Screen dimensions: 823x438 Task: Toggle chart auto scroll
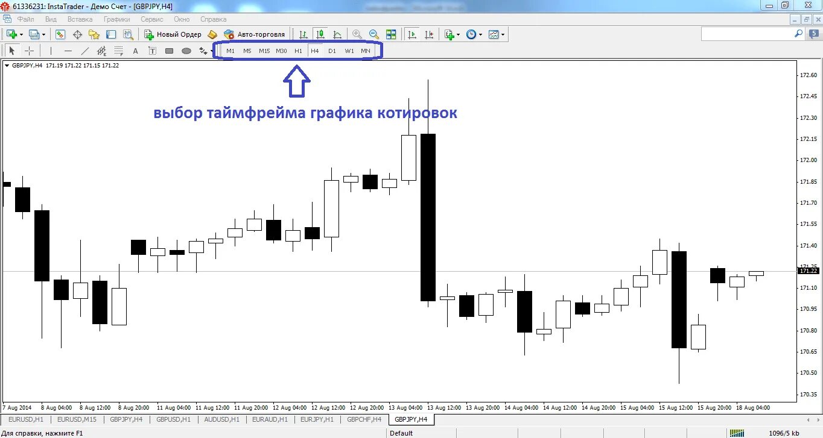[x=412, y=34]
